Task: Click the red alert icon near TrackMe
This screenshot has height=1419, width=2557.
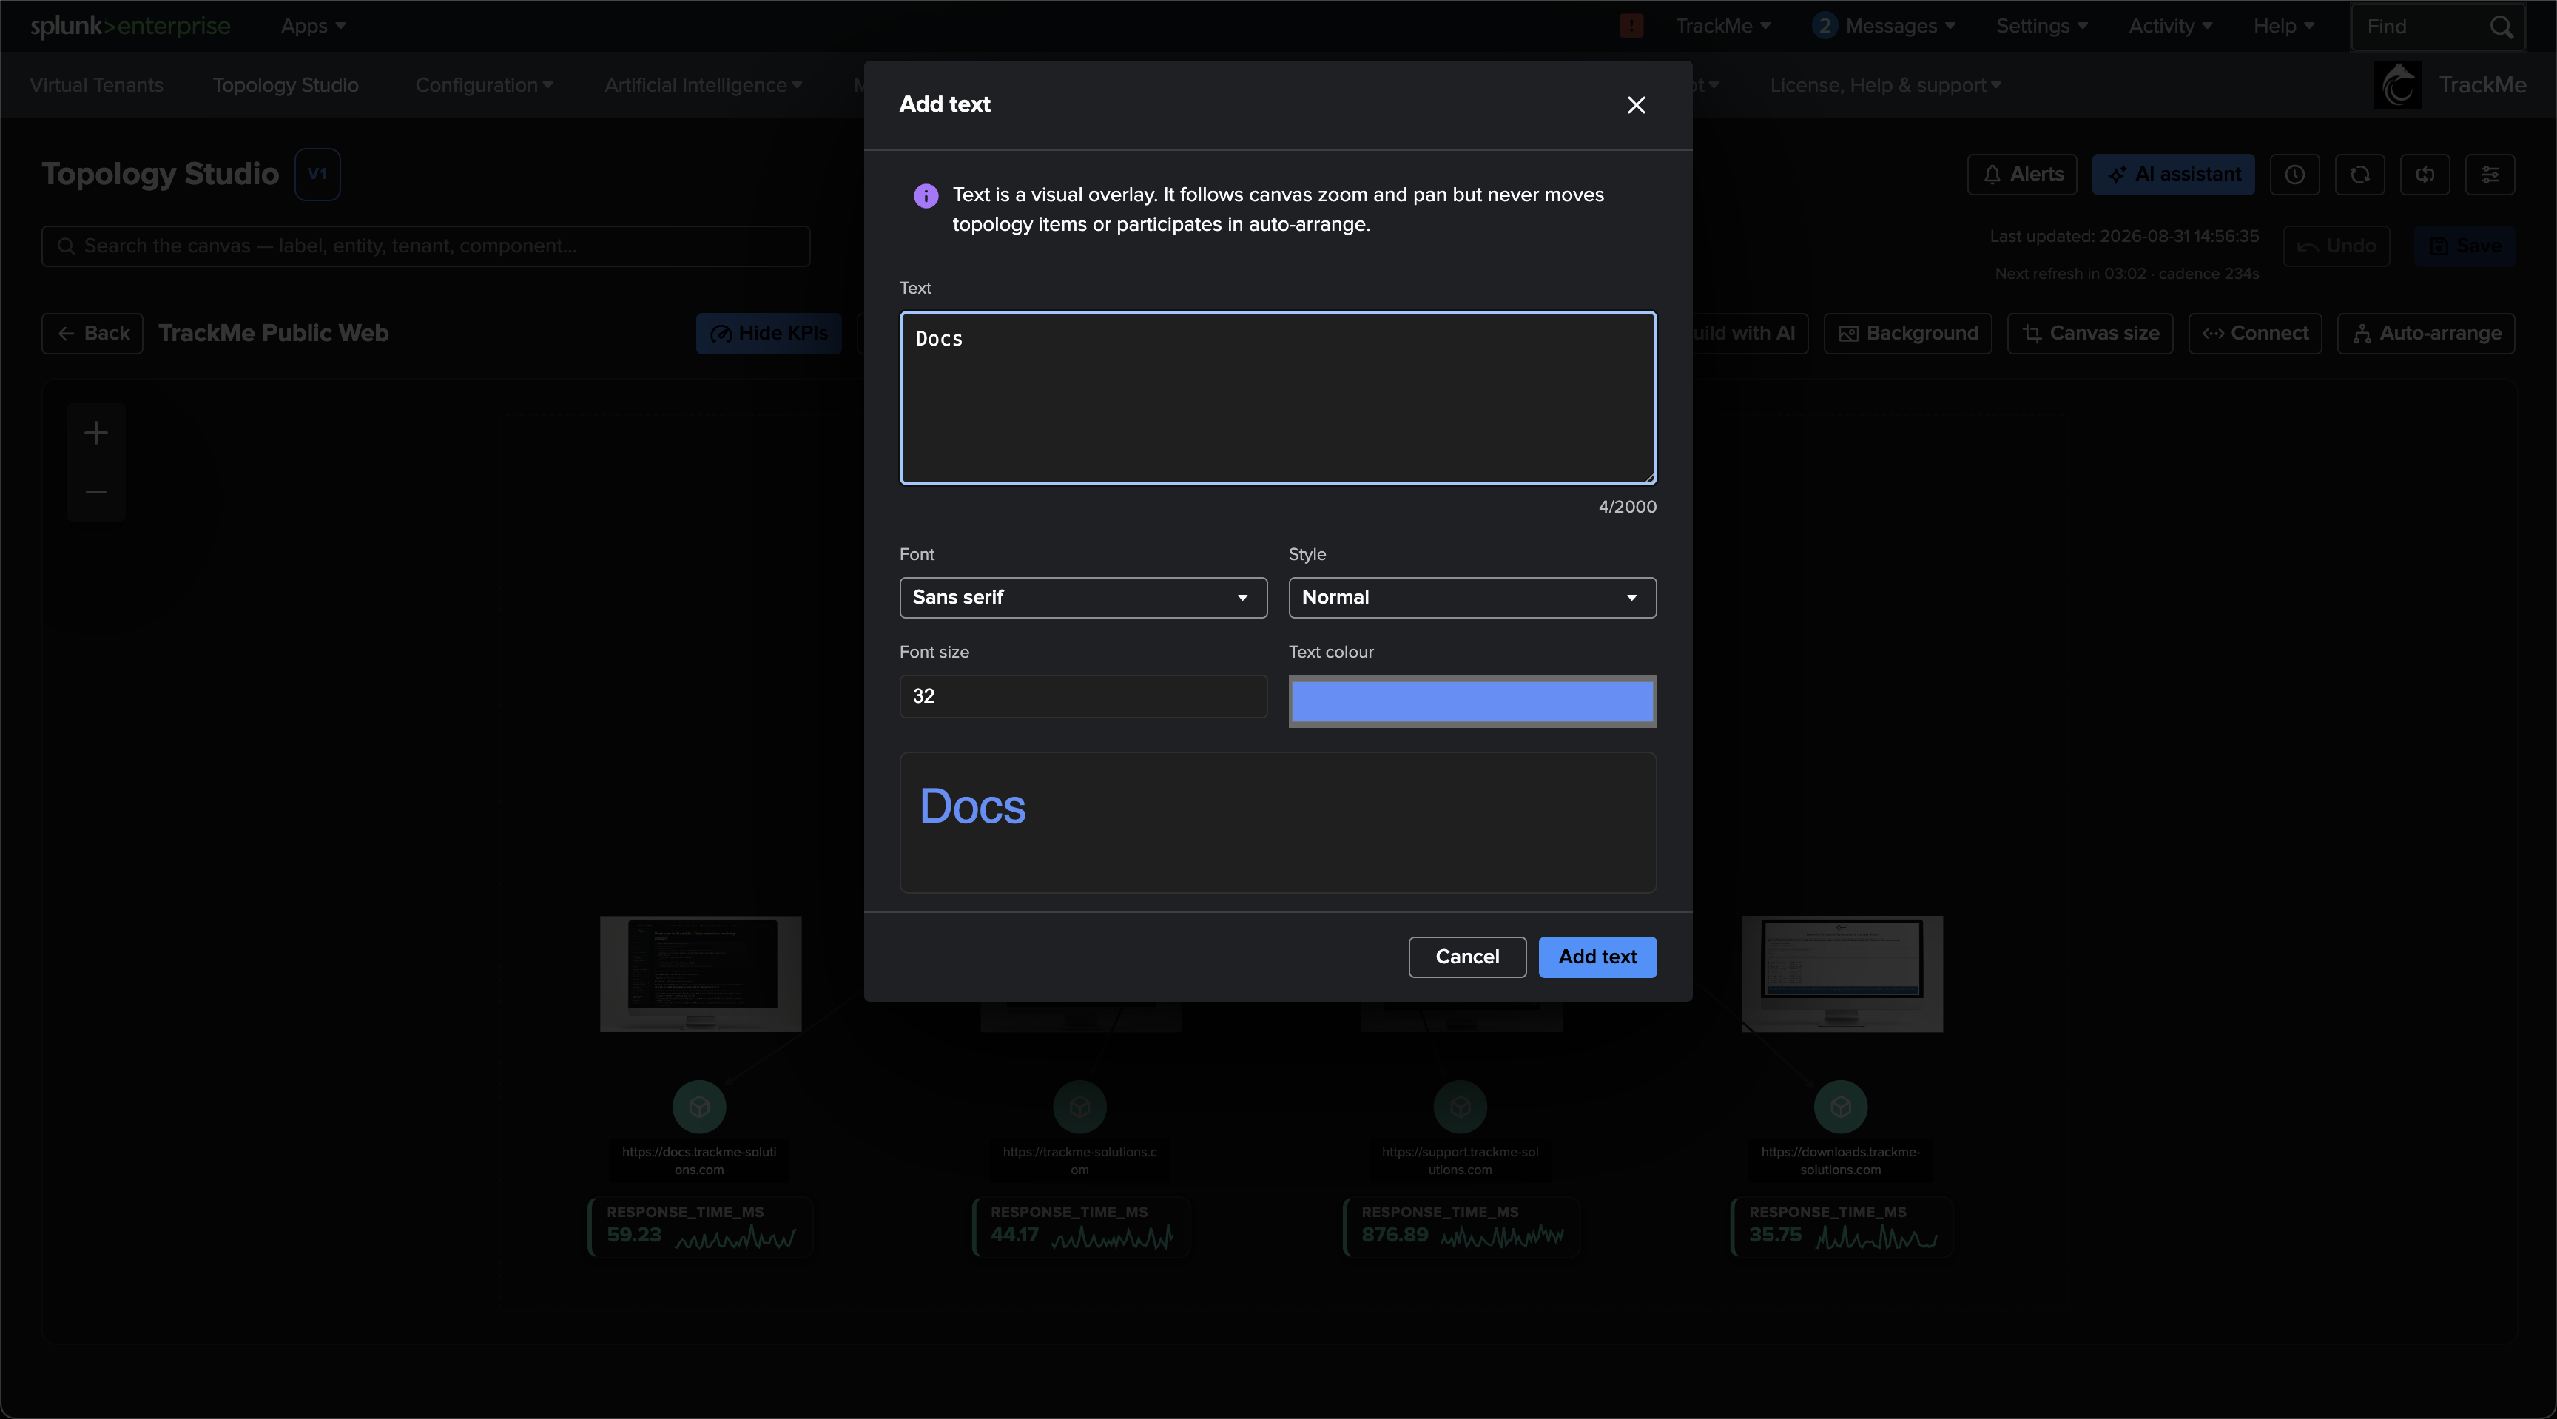Action: [1631, 26]
